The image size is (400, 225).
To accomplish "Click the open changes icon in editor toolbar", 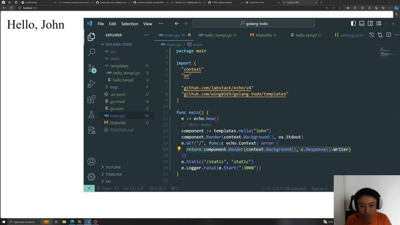I will click(x=380, y=35).
